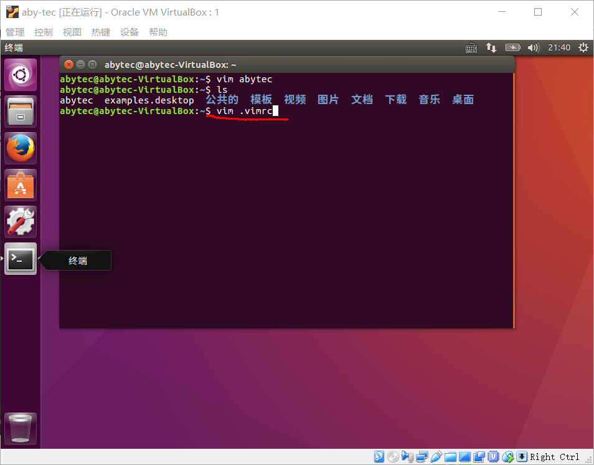Viewport: 594px width, 465px height.
Task: Open the 帮助 menu
Action: pyautogui.click(x=158, y=32)
